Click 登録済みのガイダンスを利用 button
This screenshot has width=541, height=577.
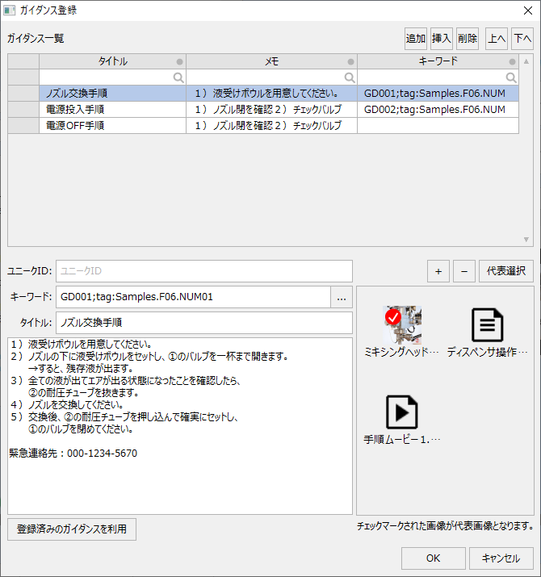72,529
